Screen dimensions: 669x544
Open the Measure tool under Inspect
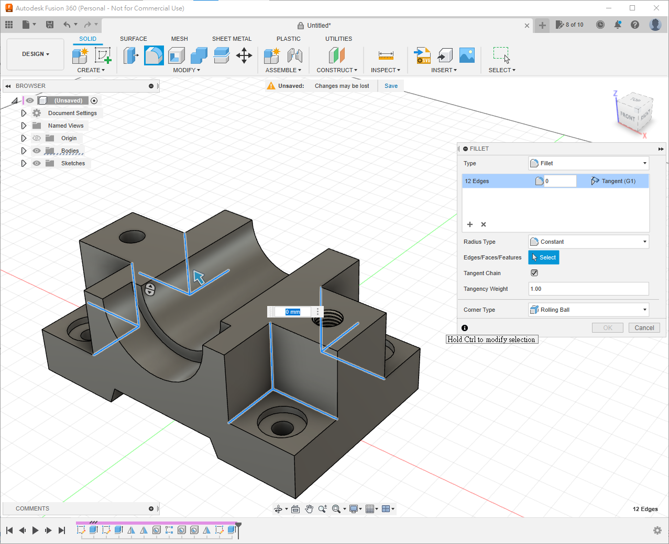click(x=386, y=55)
